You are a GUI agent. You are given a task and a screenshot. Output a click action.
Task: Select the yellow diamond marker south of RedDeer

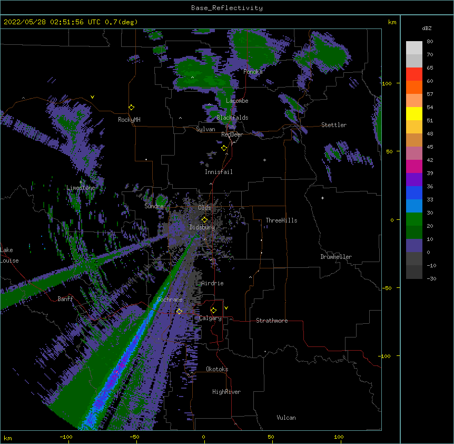point(224,148)
